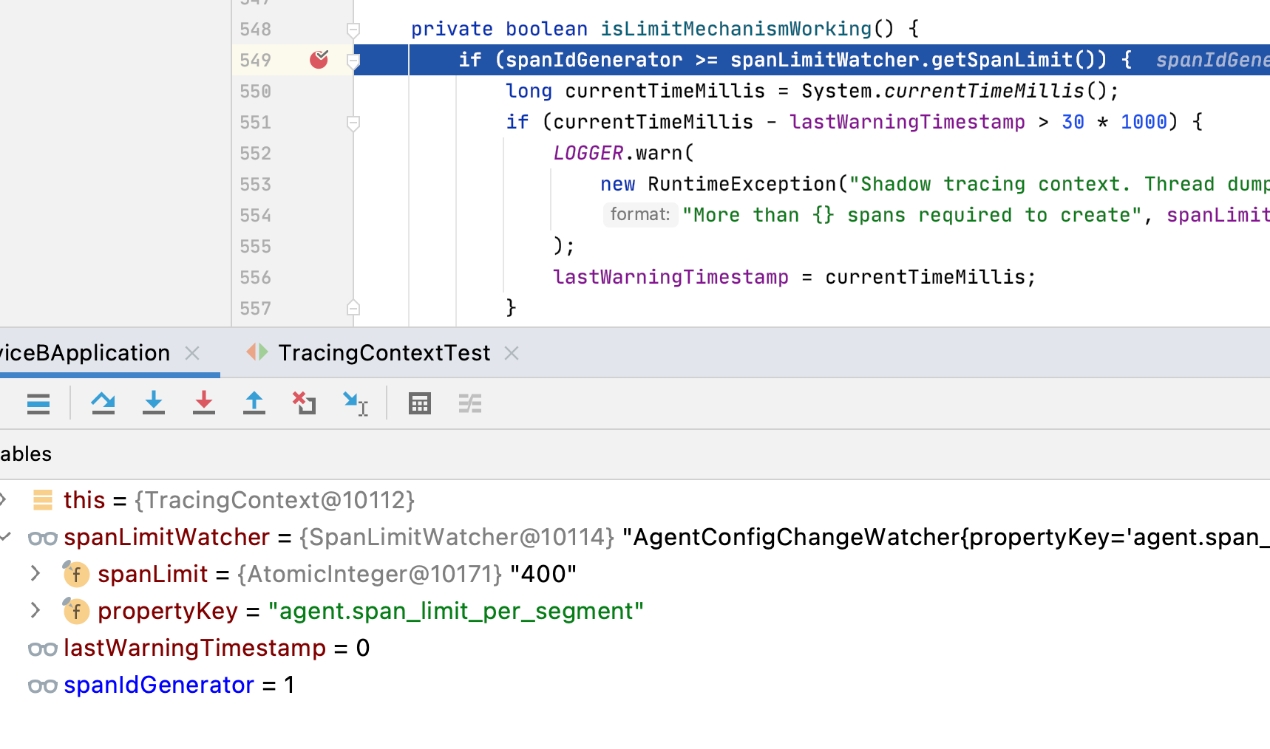Click line number 550 in the gutter

click(256, 91)
